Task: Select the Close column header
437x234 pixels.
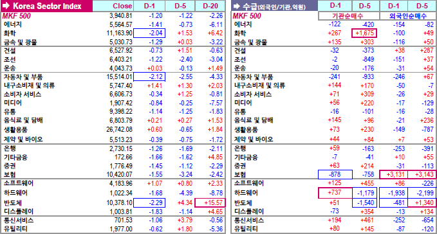Action: click(122, 6)
